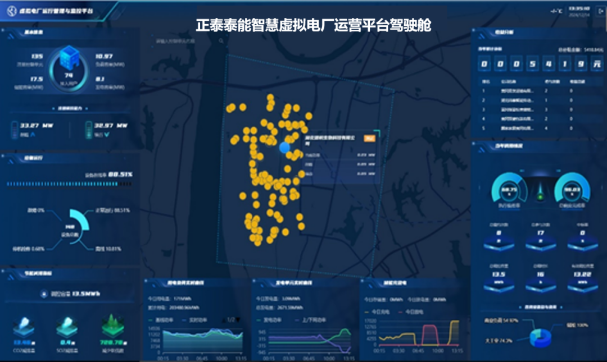Click the exit icon in the top-right corner
The image size is (607, 362).
click(x=600, y=10)
